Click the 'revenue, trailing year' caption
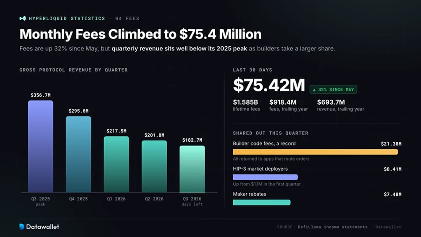Viewport: 421px width, 237px height. pyautogui.click(x=341, y=109)
